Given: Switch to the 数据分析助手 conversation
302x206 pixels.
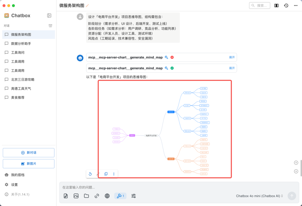Looking at the screenshot, I should tap(21, 44).
